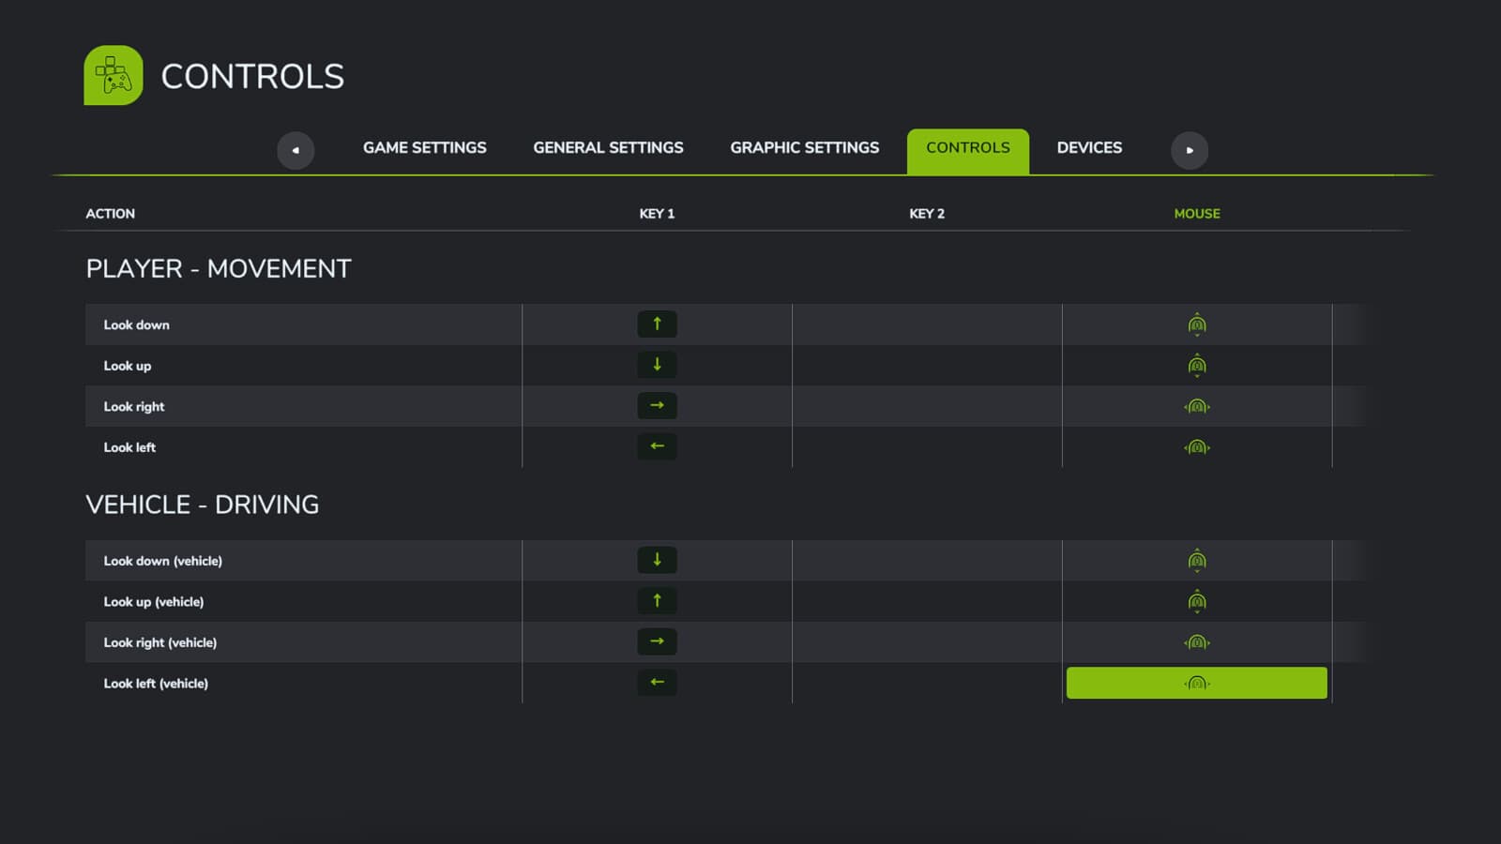The width and height of the screenshot is (1501, 844).
Task: Click mouse binding for Look right (vehicle)
Action: pos(1197,642)
